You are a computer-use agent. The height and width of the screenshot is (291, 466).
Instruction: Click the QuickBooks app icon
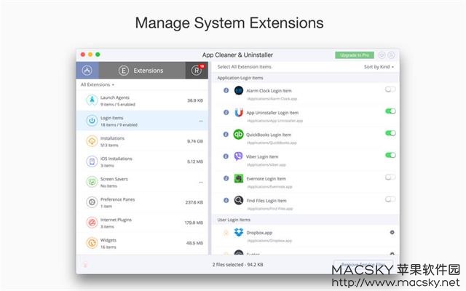click(x=238, y=134)
